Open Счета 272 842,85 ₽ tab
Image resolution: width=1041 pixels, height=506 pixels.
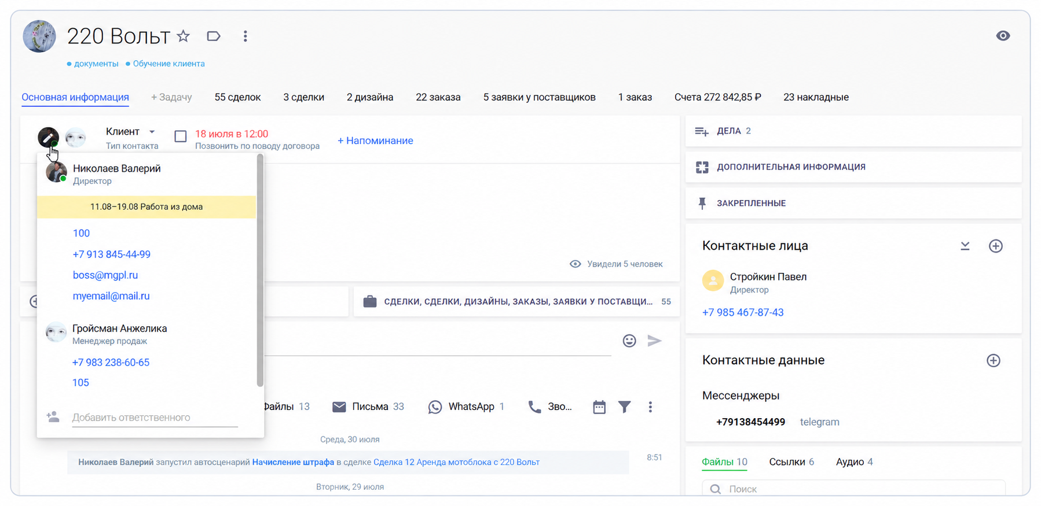(718, 97)
